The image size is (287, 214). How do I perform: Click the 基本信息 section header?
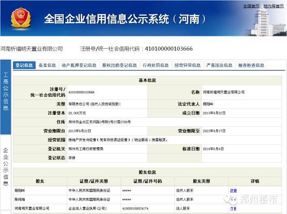148,80
